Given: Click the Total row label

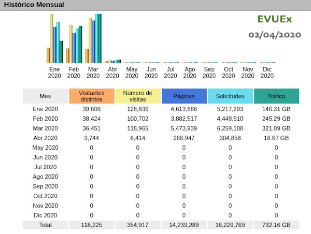Looking at the screenshot, I should [x=46, y=225].
